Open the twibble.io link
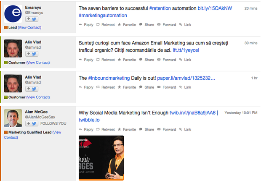 tap(89, 120)
